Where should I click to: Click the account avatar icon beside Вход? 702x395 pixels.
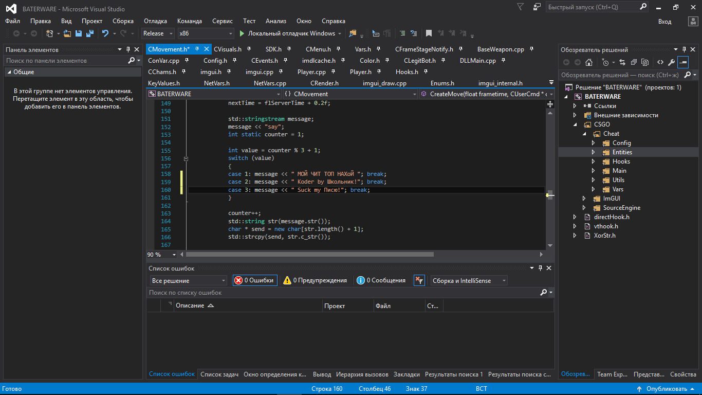click(692, 21)
